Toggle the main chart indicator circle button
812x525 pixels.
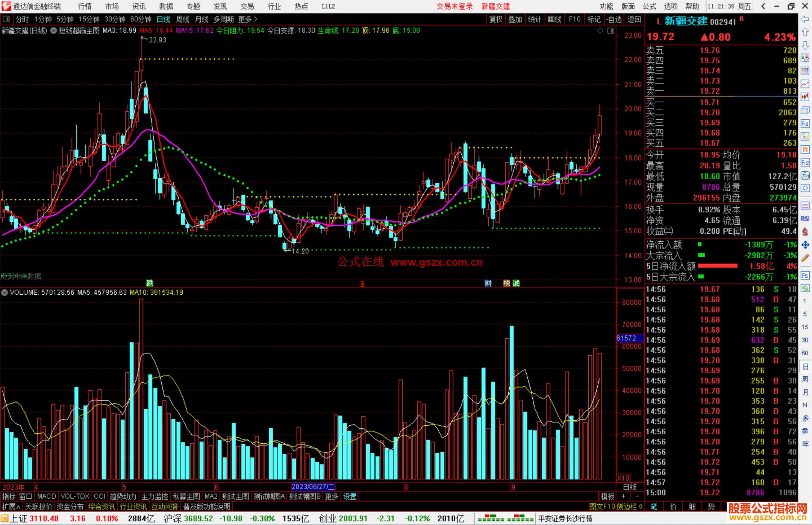tap(54, 30)
